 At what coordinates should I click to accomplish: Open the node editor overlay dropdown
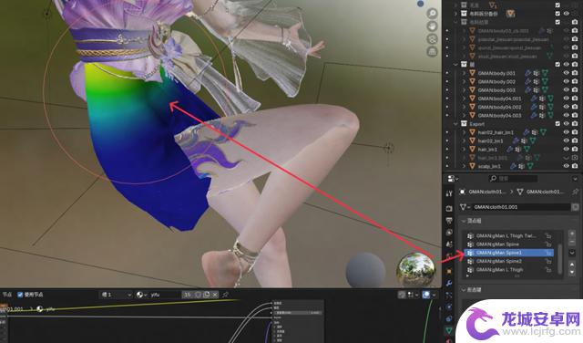click(x=434, y=295)
